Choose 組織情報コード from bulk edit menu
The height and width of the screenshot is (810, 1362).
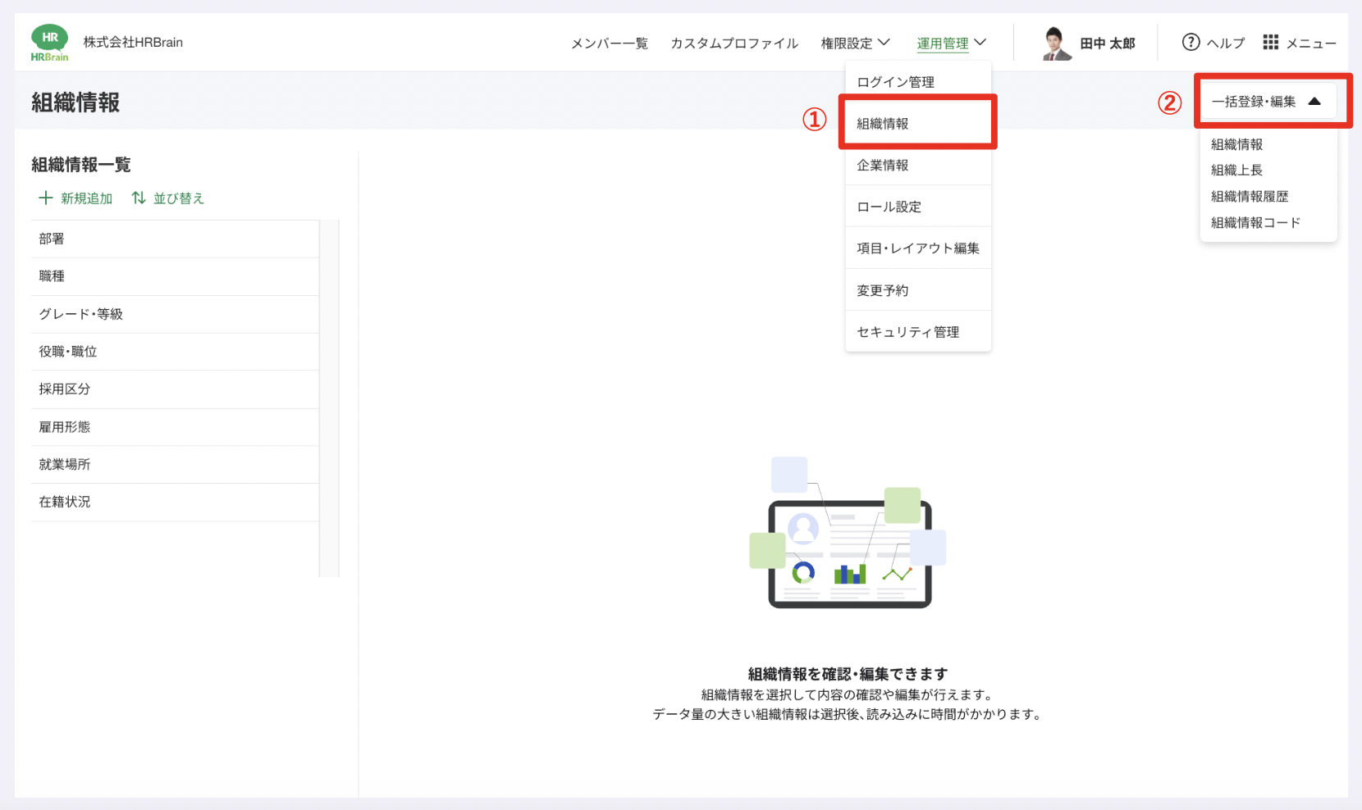click(x=1255, y=223)
